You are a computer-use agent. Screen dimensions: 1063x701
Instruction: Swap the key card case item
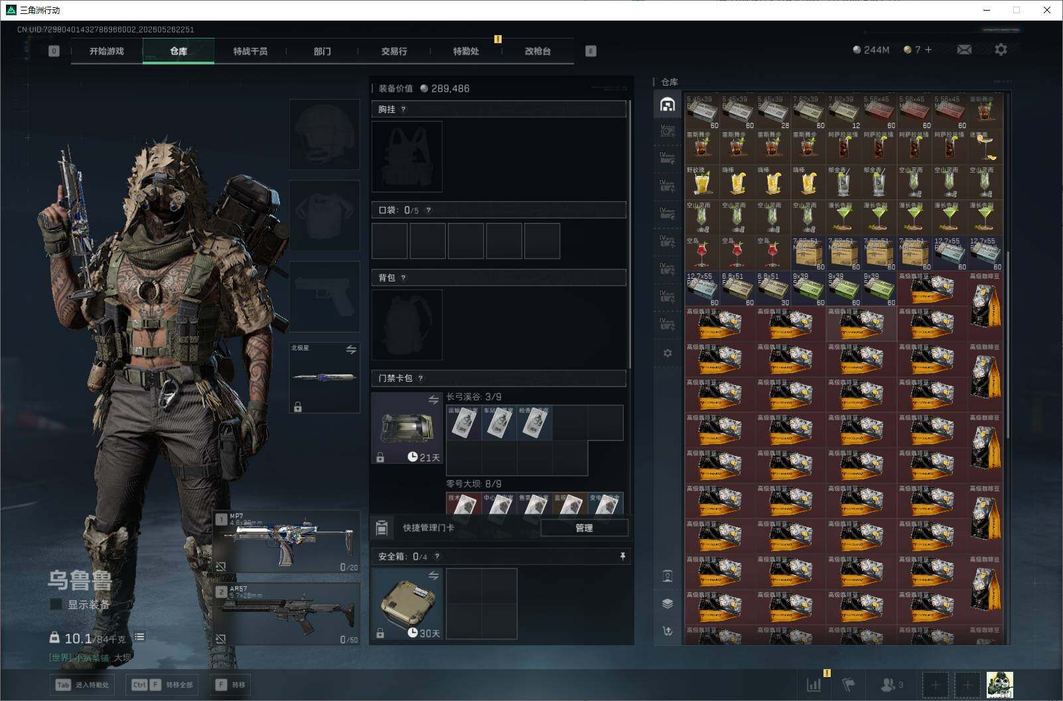433,400
